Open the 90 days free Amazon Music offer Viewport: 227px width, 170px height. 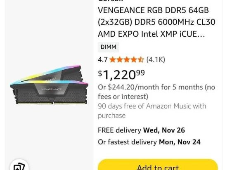click(152, 111)
